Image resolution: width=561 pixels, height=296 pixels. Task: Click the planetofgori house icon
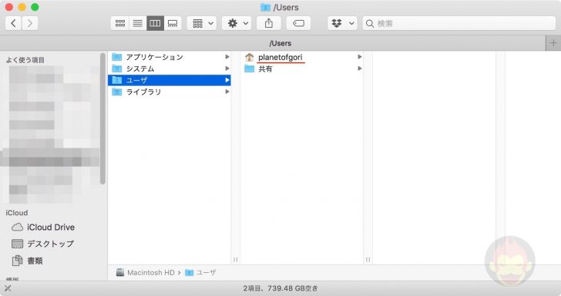[x=250, y=57]
